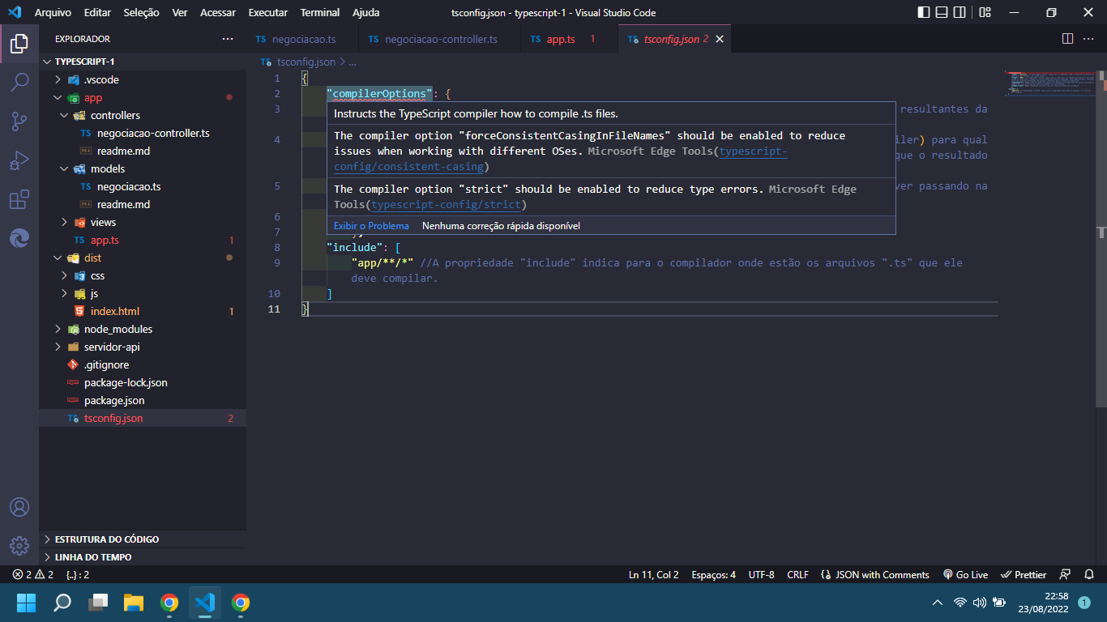Click the Go Live status button
The width and height of the screenshot is (1107, 622).
click(965, 574)
